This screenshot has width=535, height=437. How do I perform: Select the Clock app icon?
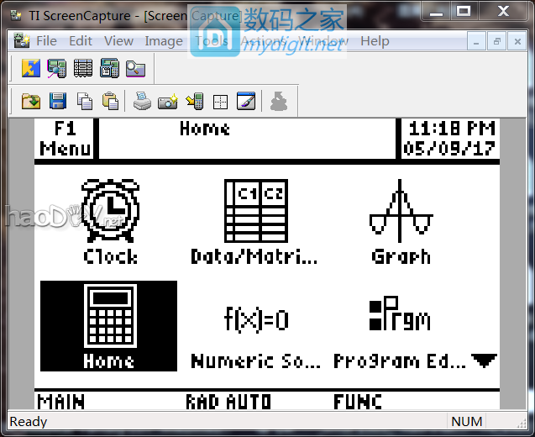pos(110,221)
